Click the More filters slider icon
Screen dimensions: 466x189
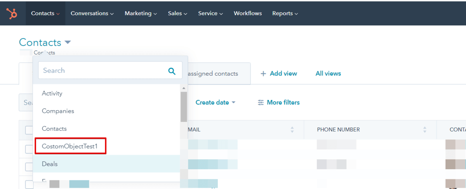click(261, 102)
